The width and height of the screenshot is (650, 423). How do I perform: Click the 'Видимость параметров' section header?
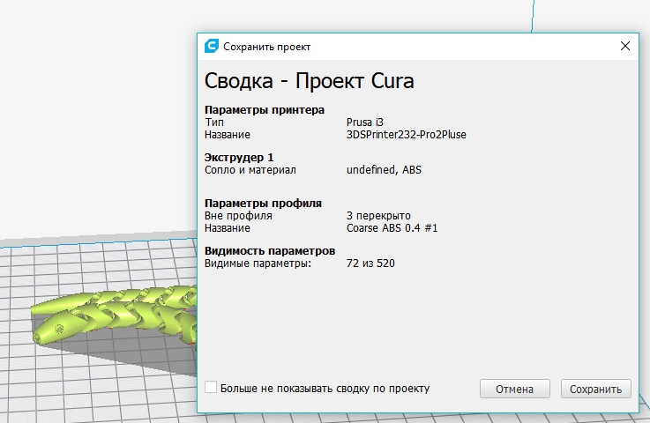tap(270, 251)
